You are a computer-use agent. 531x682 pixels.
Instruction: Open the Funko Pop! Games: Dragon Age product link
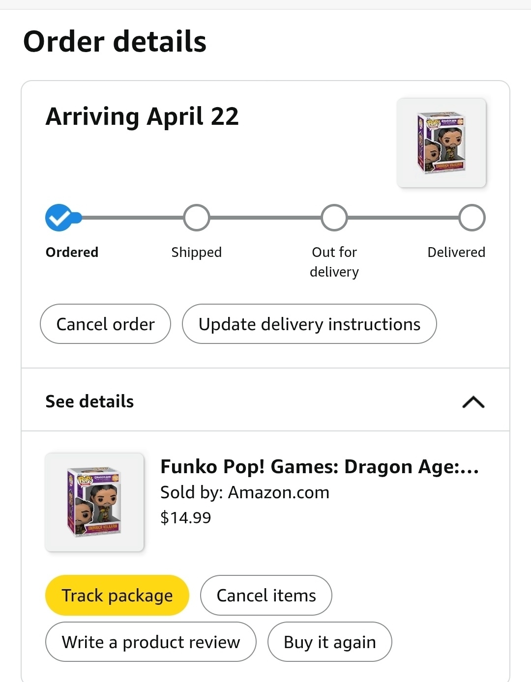click(x=320, y=467)
